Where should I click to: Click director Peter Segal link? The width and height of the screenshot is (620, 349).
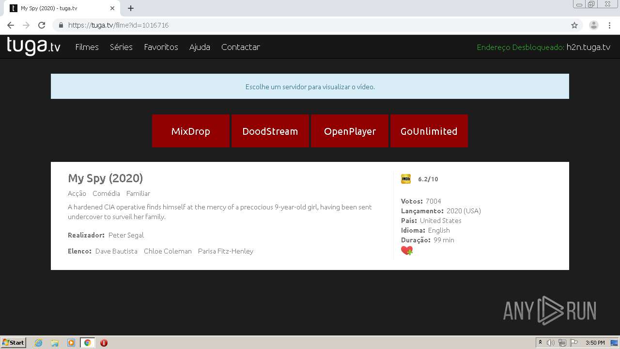126,235
